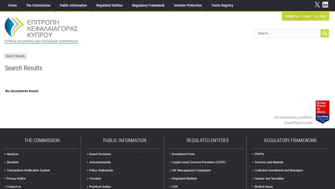Type in the Search input field
The image size is (335, 189).
[x=287, y=33]
